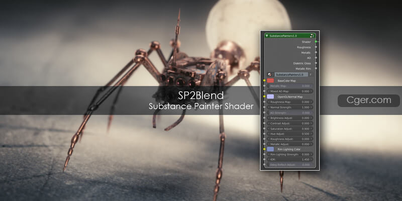Click the Brightness Adjust input socket

(x=264, y=118)
